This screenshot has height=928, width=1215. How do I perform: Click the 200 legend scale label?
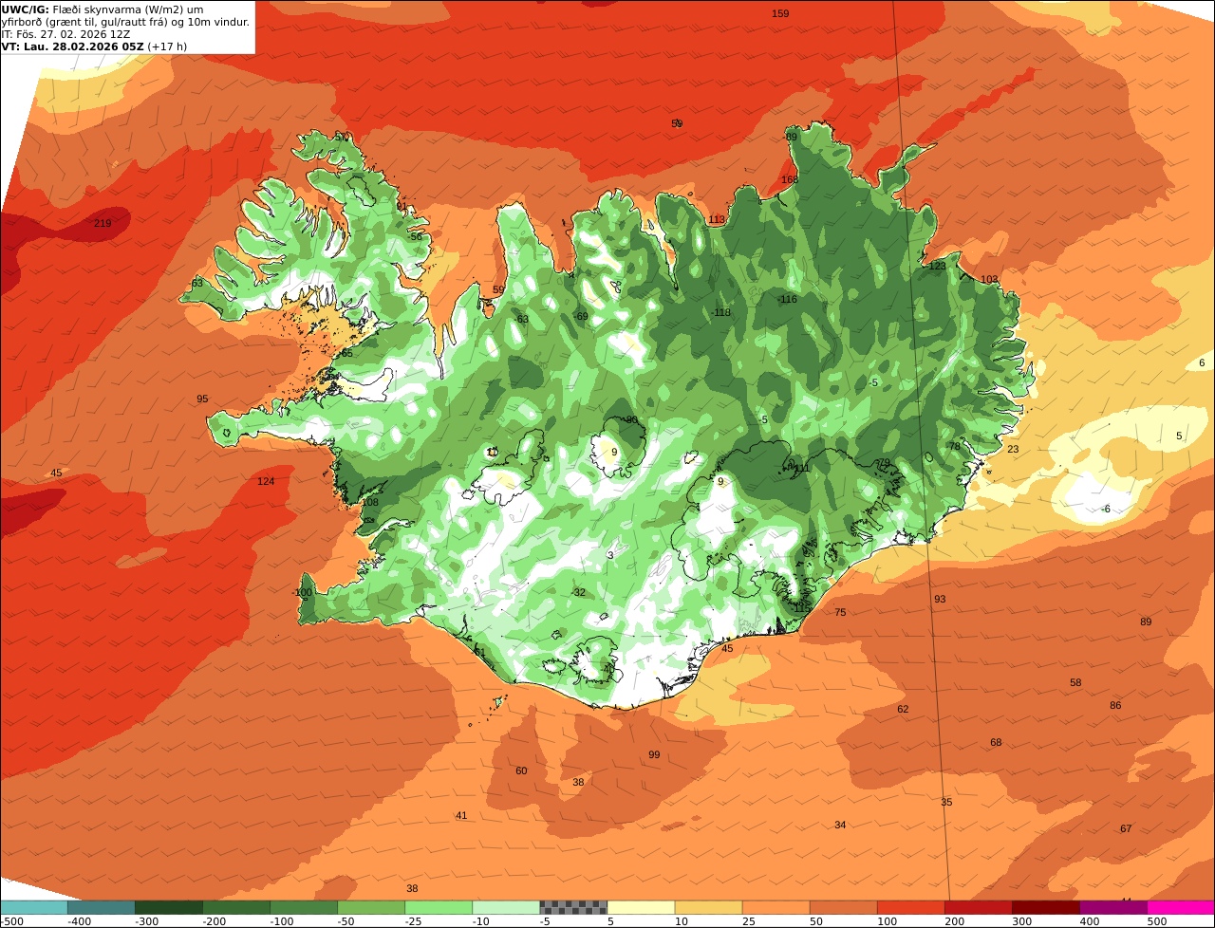pos(954,921)
